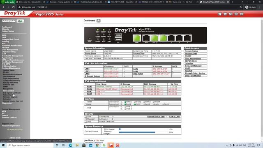Open Microsoft Store from taskbar

(x=84, y=145)
